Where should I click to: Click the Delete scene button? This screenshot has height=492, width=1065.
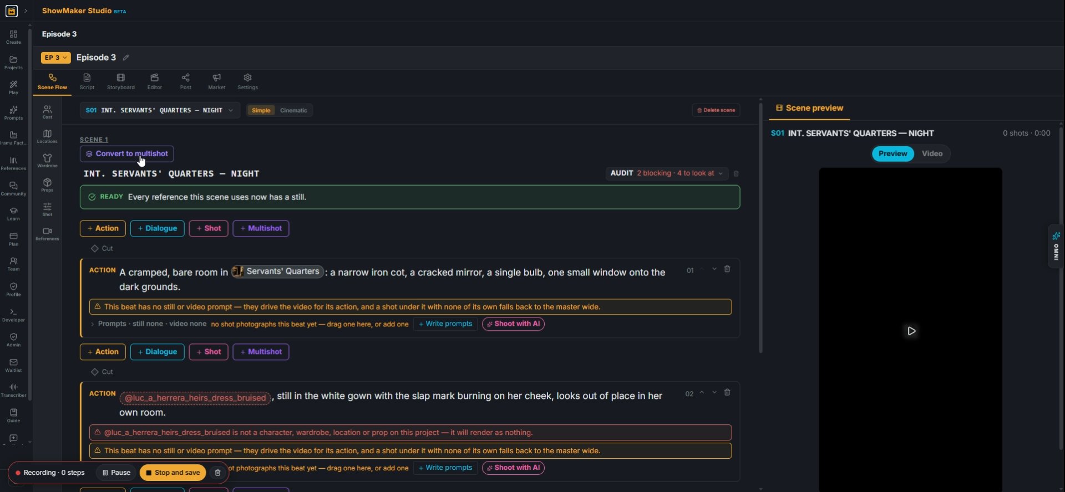(716, 110)
